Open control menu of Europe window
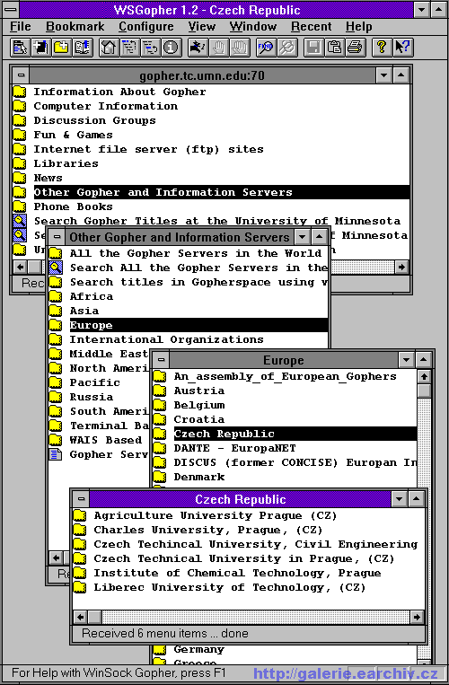Image resolution: width=449 pixels, height=685 pixels. (161, 360)
